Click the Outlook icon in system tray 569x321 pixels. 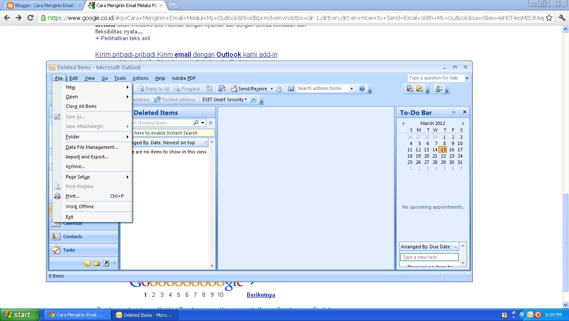[531, 315]
